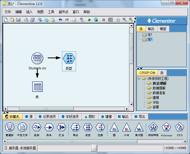Pick the 可变文件 Var File node in palette

[22, 127]
